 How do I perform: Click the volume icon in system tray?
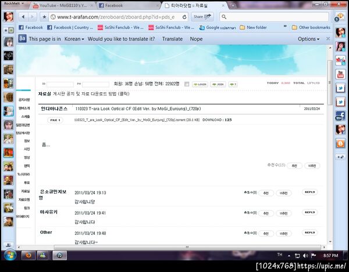pyautogui.click(x=305, y=256)
